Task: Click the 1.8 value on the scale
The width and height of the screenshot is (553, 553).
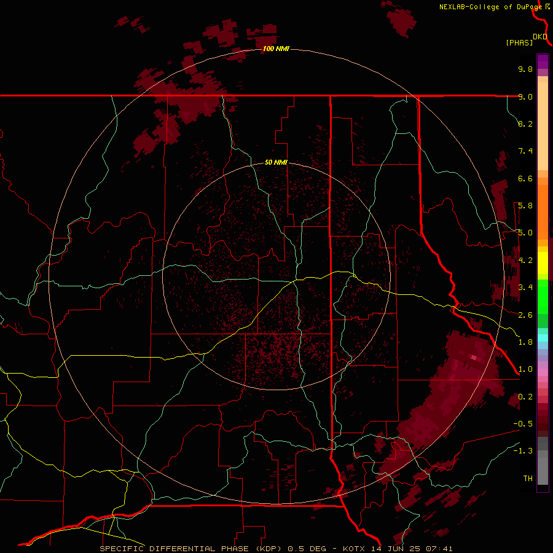Action: click(x=525, y=342)
